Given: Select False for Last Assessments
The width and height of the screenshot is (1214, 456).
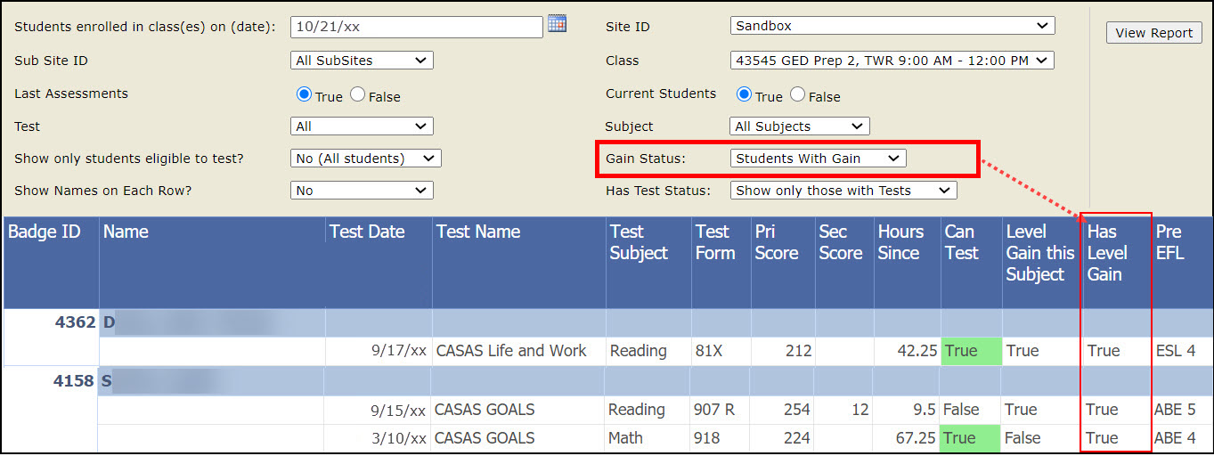Looking at the screenshot, I should 357,94.
